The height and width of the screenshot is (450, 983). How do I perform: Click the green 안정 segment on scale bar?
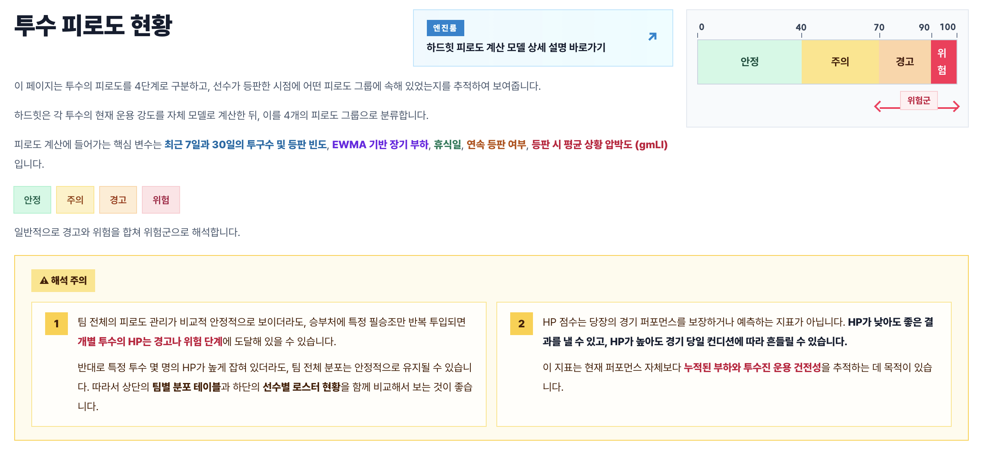pyautogui.click(x=750, y=62)
